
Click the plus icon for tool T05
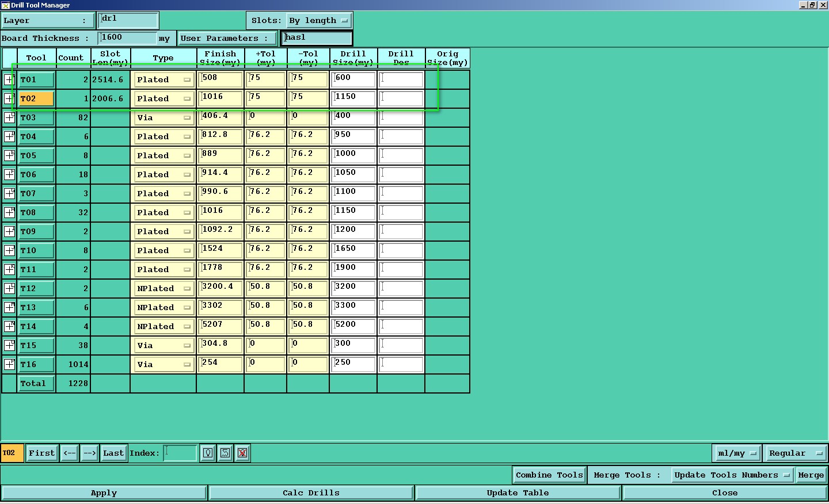(x=9, y=155)
